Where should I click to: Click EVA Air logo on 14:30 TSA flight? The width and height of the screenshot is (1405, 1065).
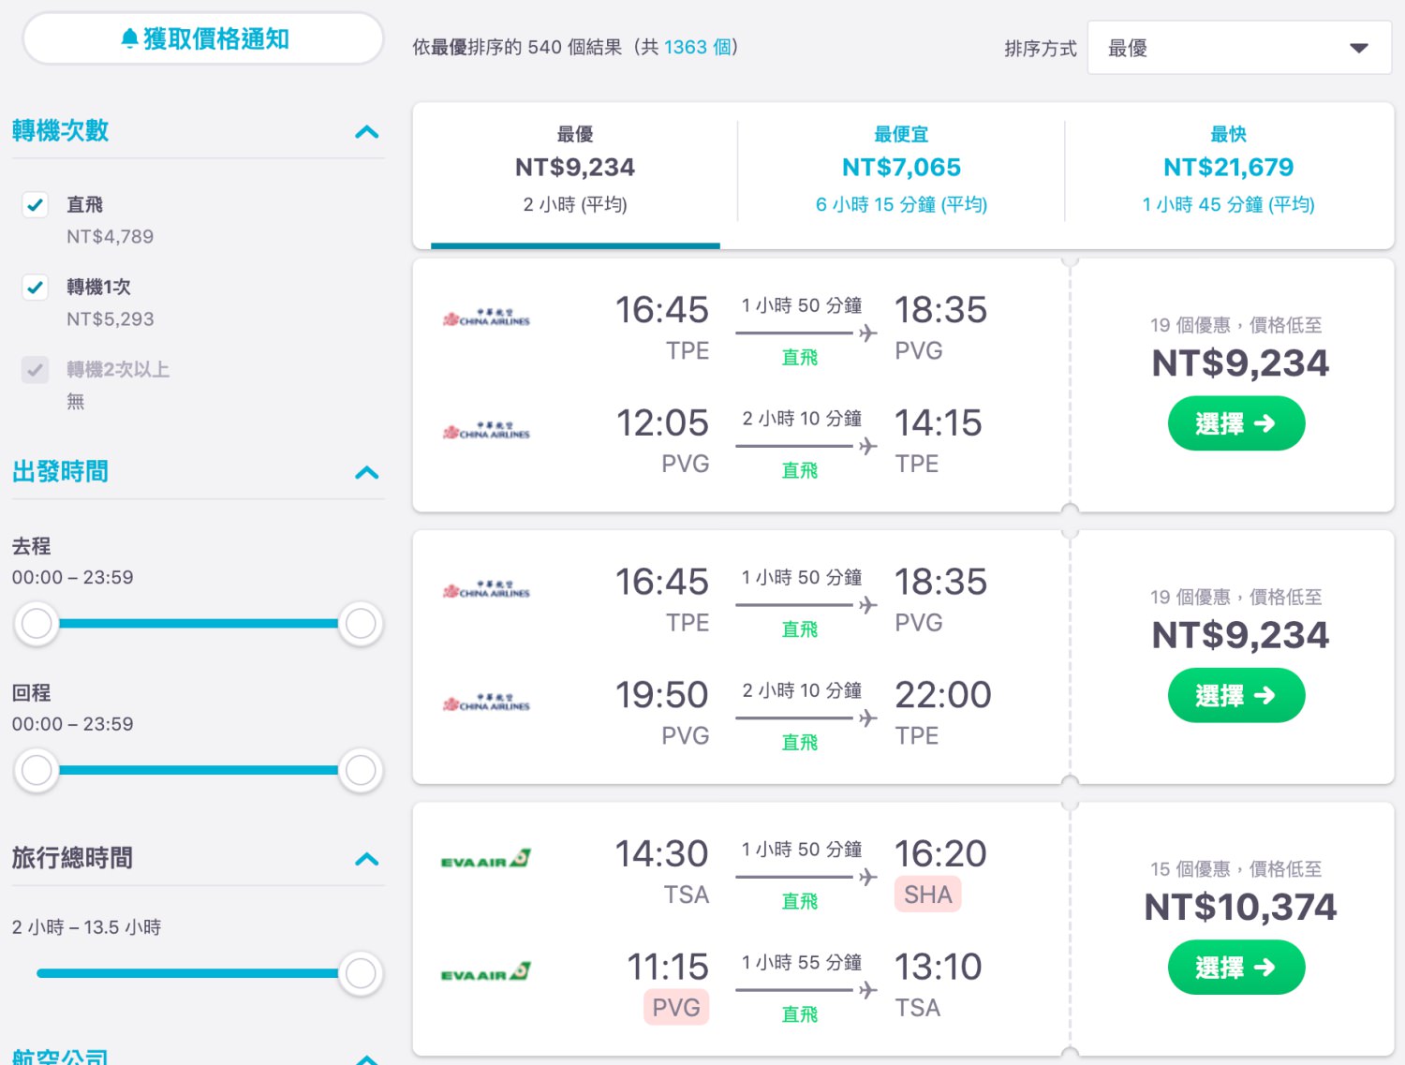click(x=486, y=859)
